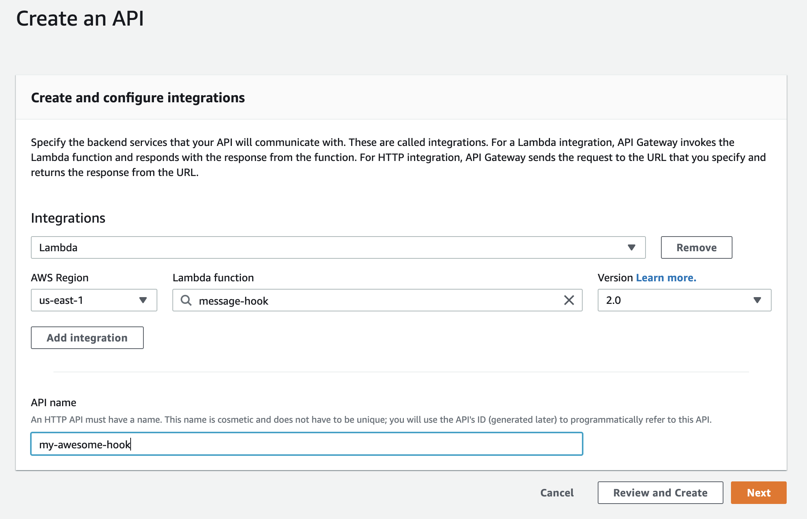
Task: Focus the Lambda function search field
Action: 376,300
